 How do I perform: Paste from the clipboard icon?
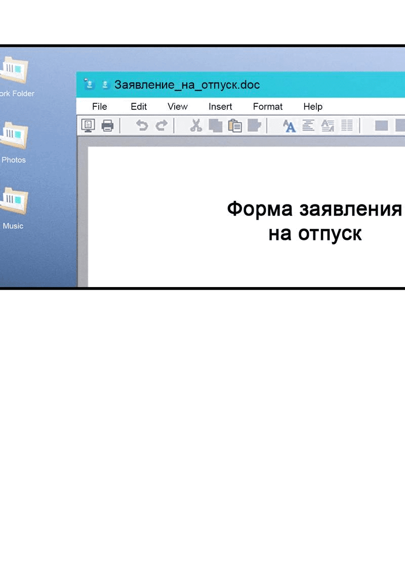pos(235,125)
